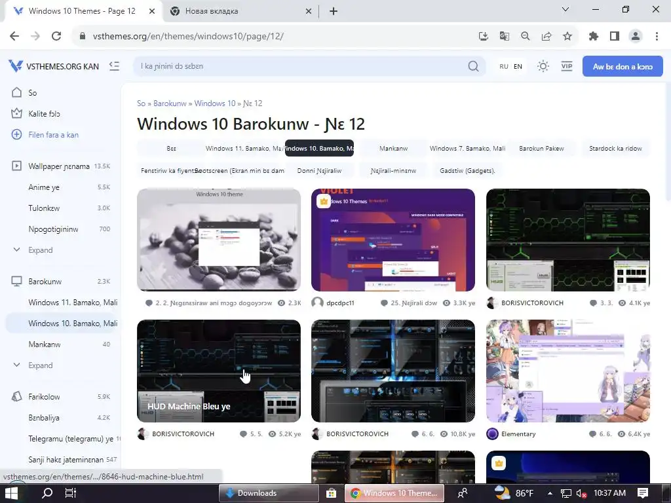The width and height of the screenshot is (671, 503).
Task: Click the install app icon in address bar
Action: tap(483, 37)
